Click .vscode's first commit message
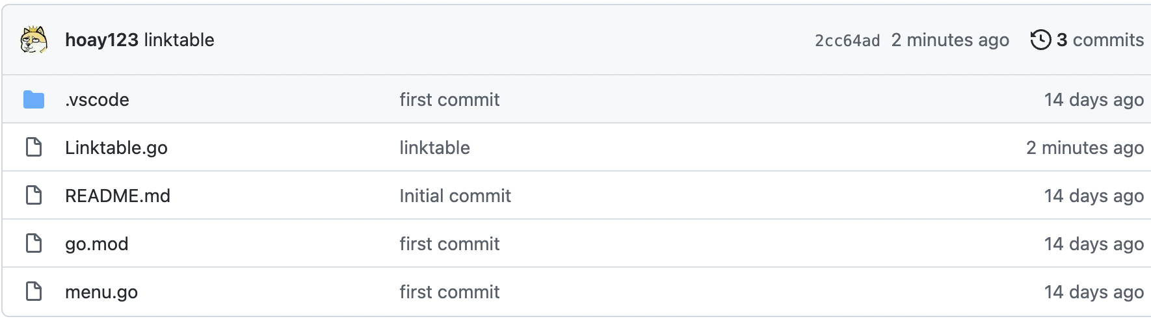1151x334 pixels. (x=449, y=99)
